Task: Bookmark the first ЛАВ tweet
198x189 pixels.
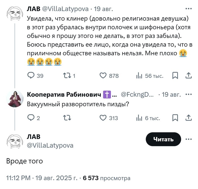Action: tap(175, 76)
